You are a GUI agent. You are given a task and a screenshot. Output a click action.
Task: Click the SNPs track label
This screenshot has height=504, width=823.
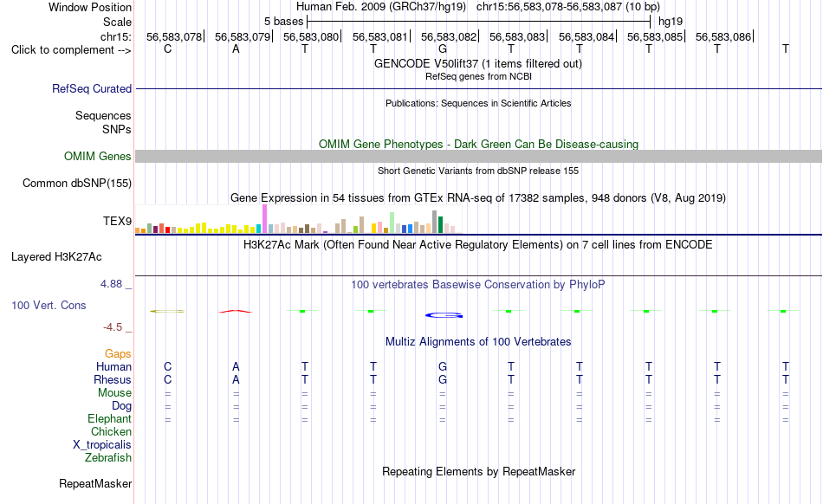[117, 129]
